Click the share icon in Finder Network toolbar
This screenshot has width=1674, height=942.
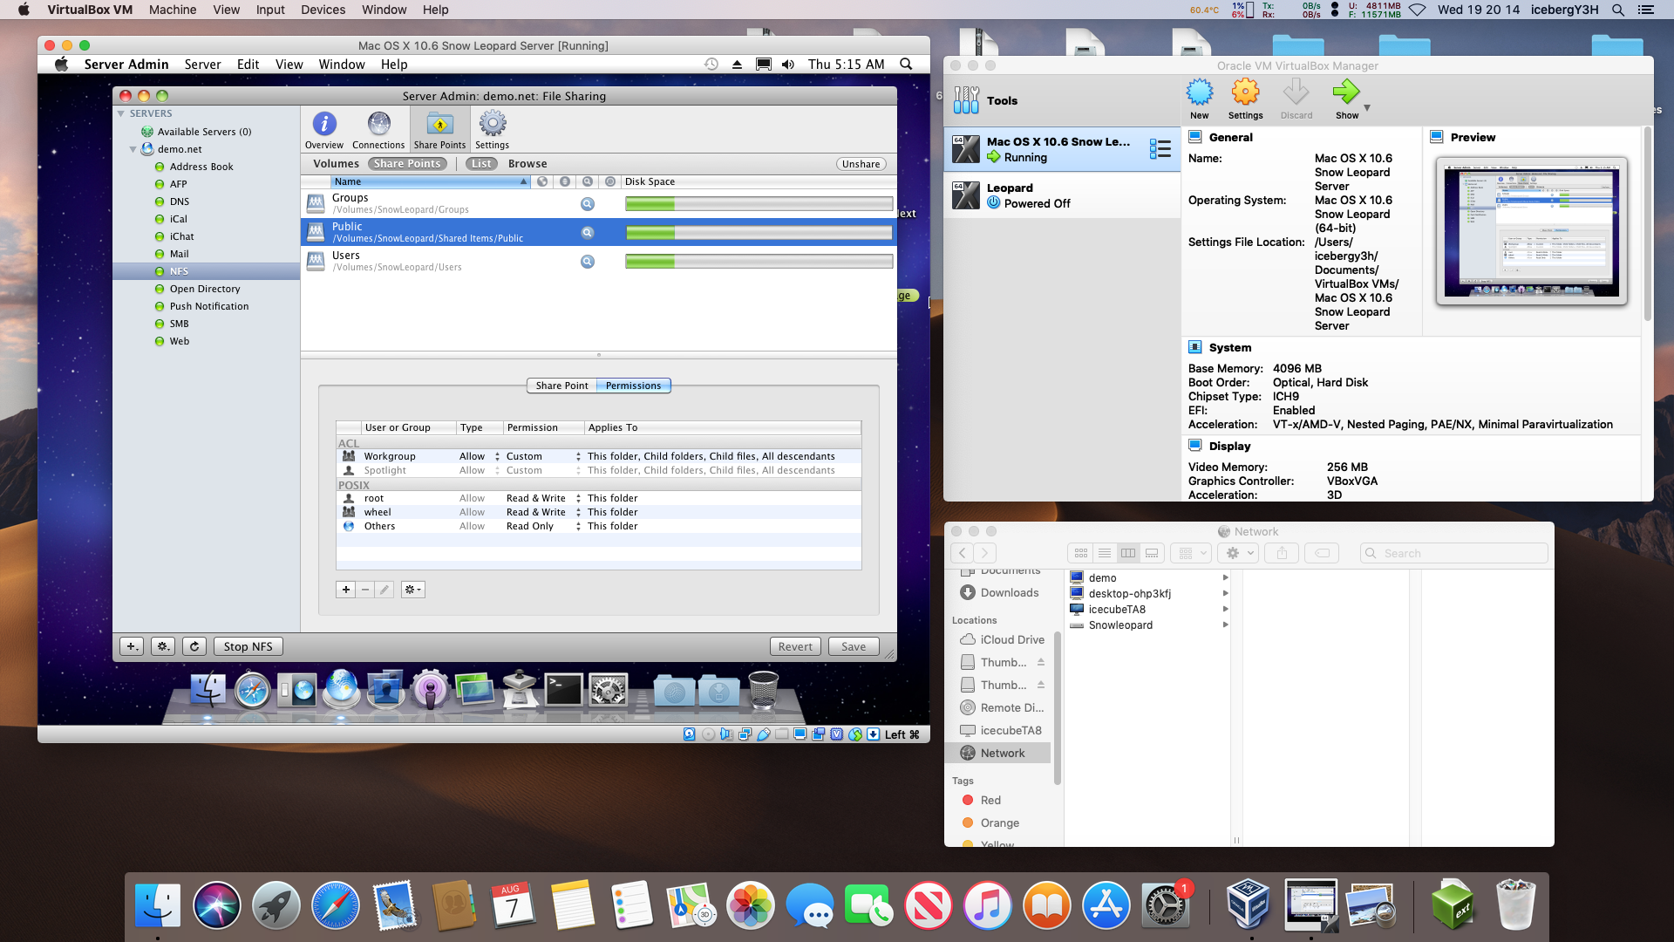(1282, 553)
